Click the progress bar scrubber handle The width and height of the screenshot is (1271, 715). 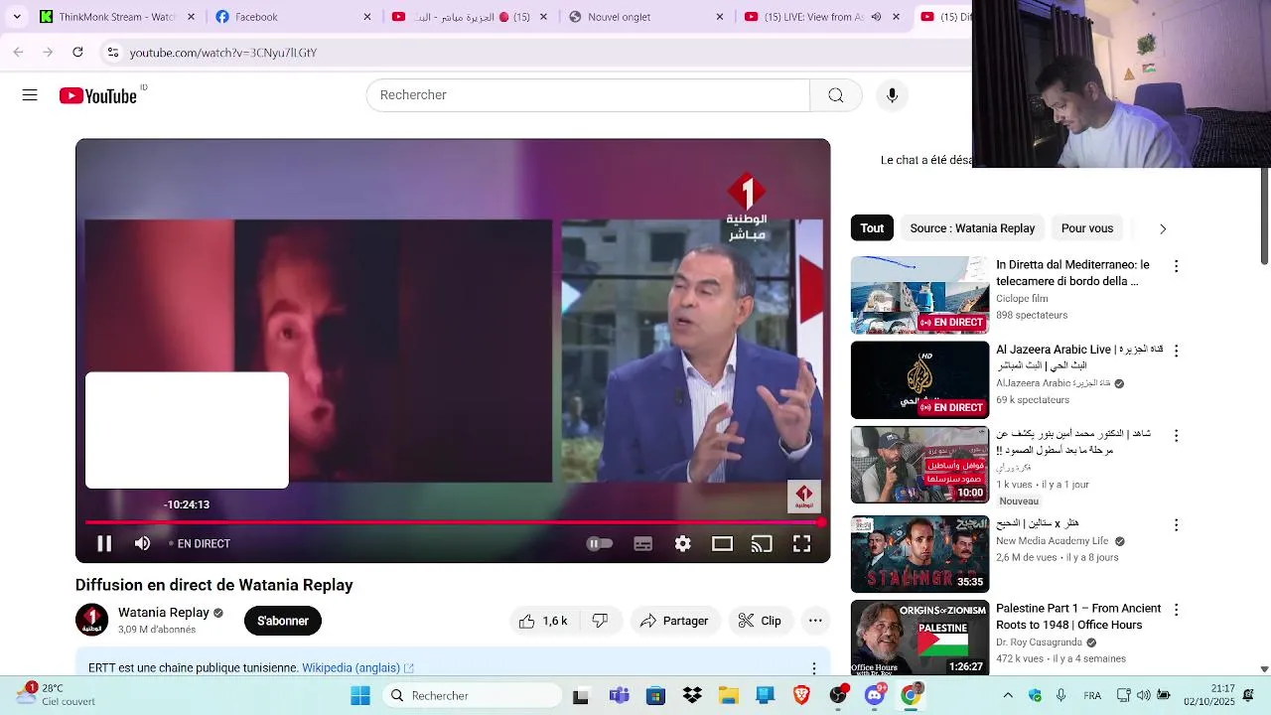point(821,522)
